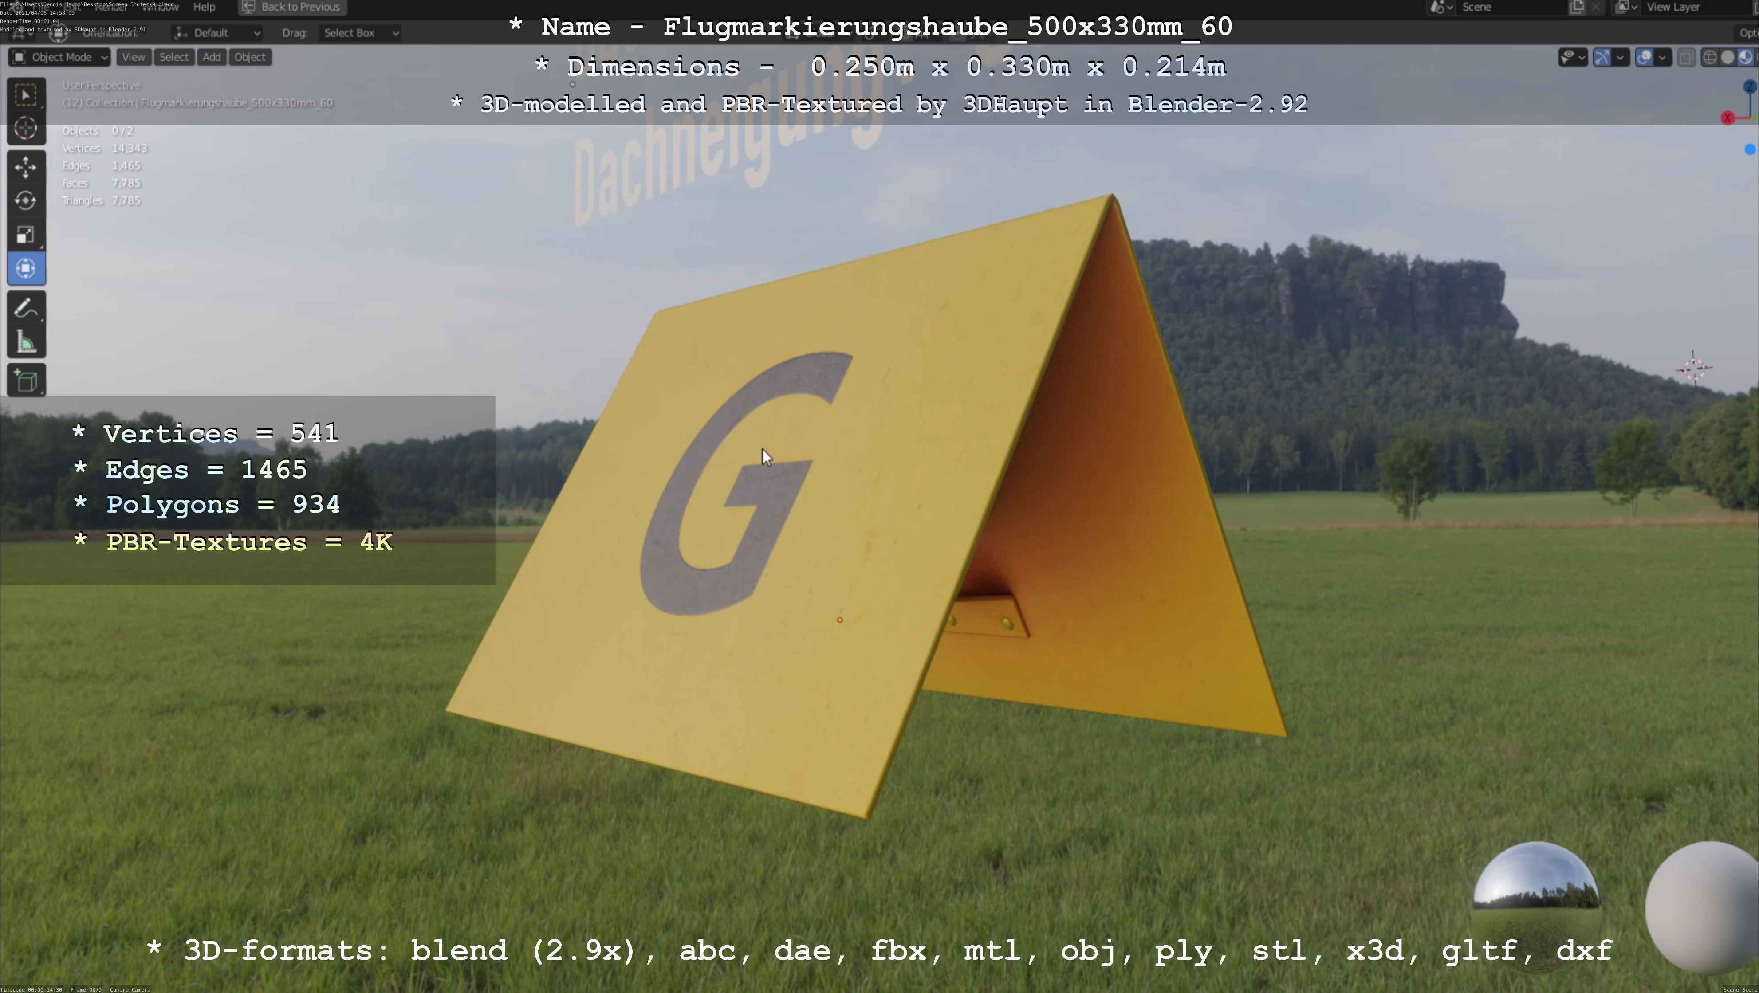Activate the Move tool
Image resolution: width=1759 pixels, height=993 pixels.
pos(26,166)
